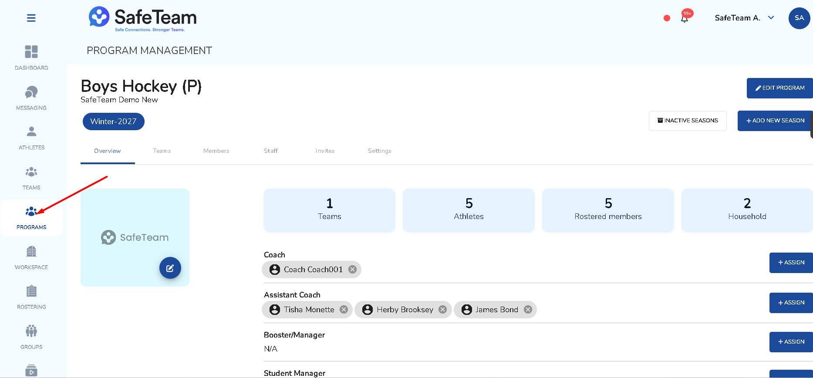
Task: Open Groups in the sidebar
Action: [x=31, y=337]
